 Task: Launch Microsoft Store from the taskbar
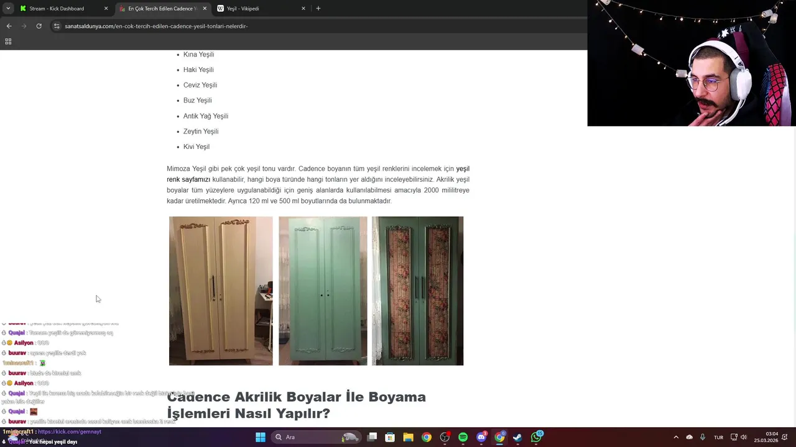[x=390, y=437]
